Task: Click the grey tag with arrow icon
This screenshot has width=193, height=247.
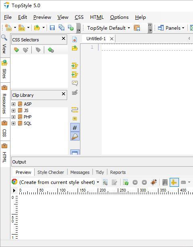Action: (25, 50)
